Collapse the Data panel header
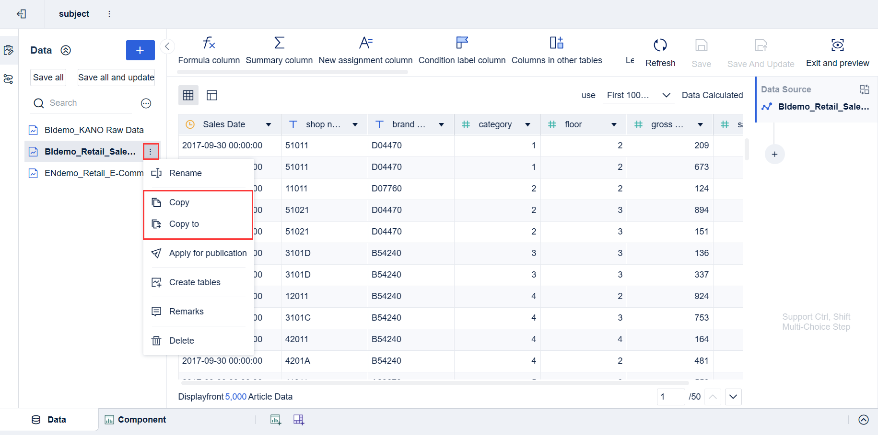This screenshot has height=435, width=878. [66, 50]
